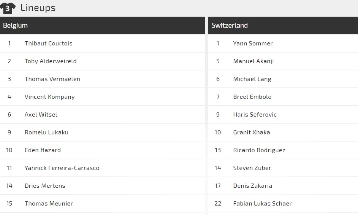The image size is (358, 215).
Task: Open Manuel Akanji's profile
Action: click(x=253, y=61)
